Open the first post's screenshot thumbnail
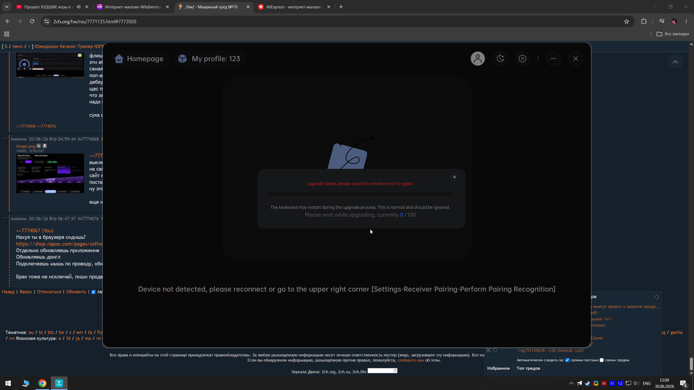Image resolution: width=694 pixels, height=390 pixels. 50,65
